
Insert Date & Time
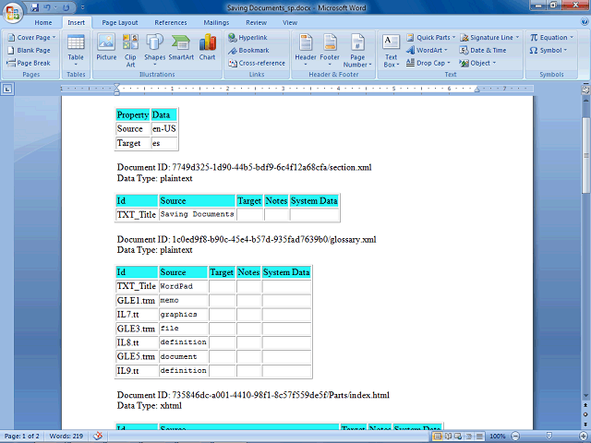click(x=483, y=50)
